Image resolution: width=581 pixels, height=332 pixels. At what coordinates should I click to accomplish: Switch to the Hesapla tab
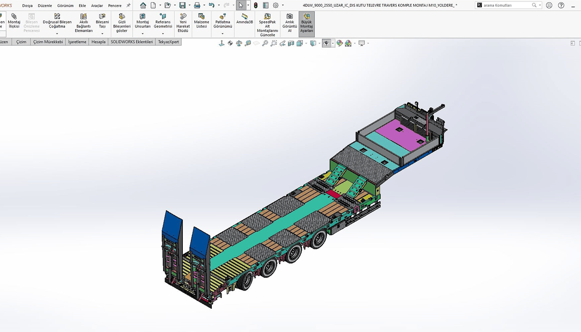point(98,42)
